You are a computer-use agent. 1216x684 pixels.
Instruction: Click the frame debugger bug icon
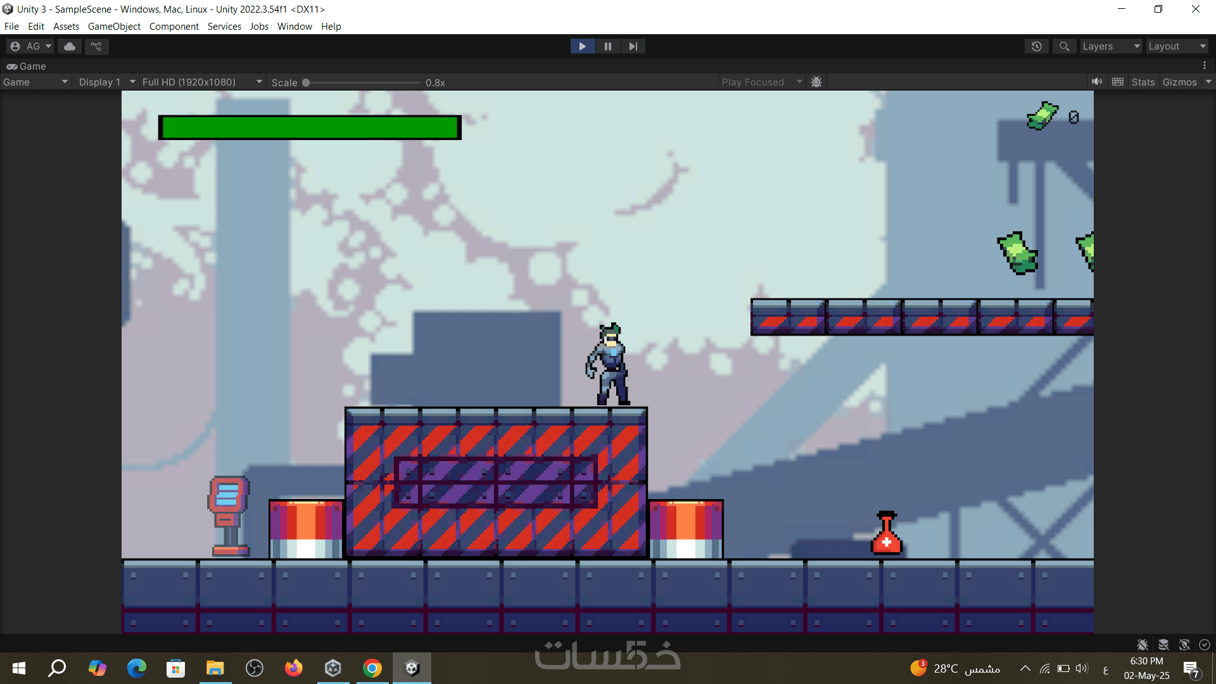[816, 82]
